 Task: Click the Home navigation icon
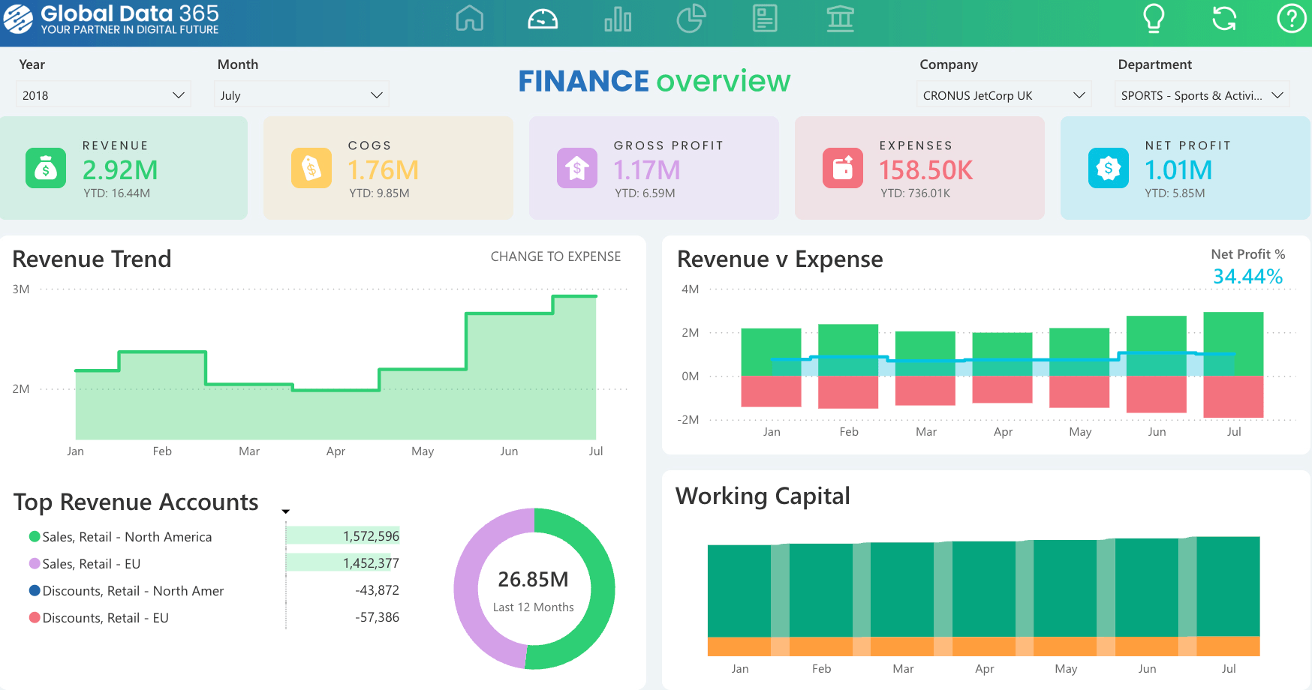[x=469, y=19]
